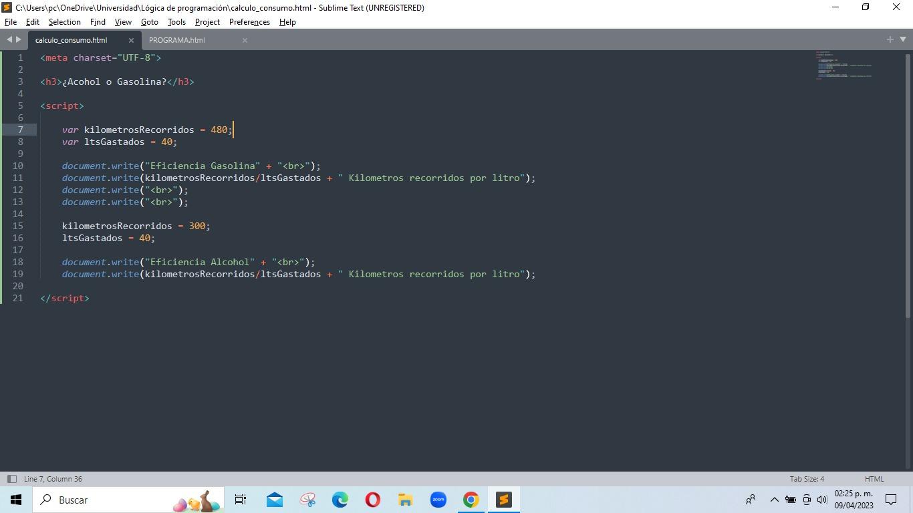The width and height of the screenshot is (913, 513).
Task: Go to next tab with right arrow
Action: coord(19,40)
